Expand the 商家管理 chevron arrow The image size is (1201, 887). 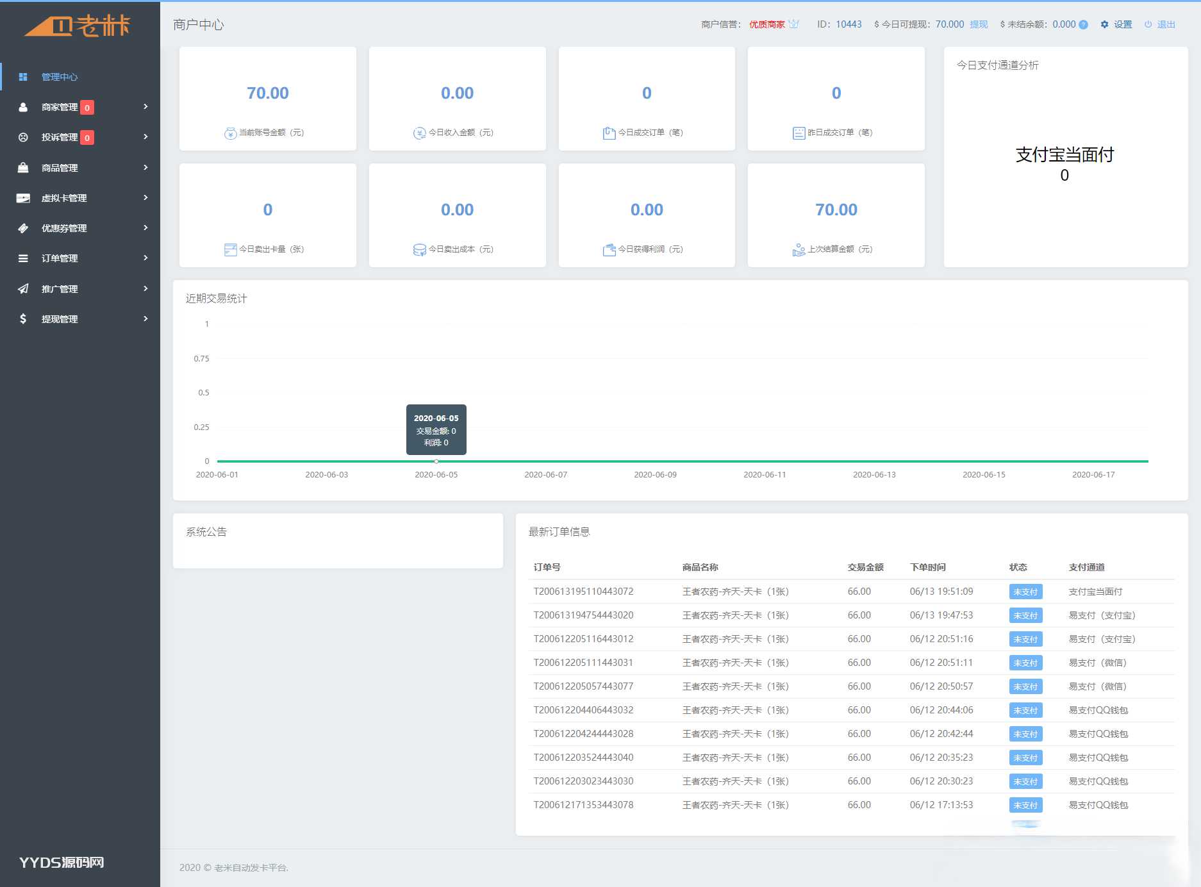click(145, 106)
